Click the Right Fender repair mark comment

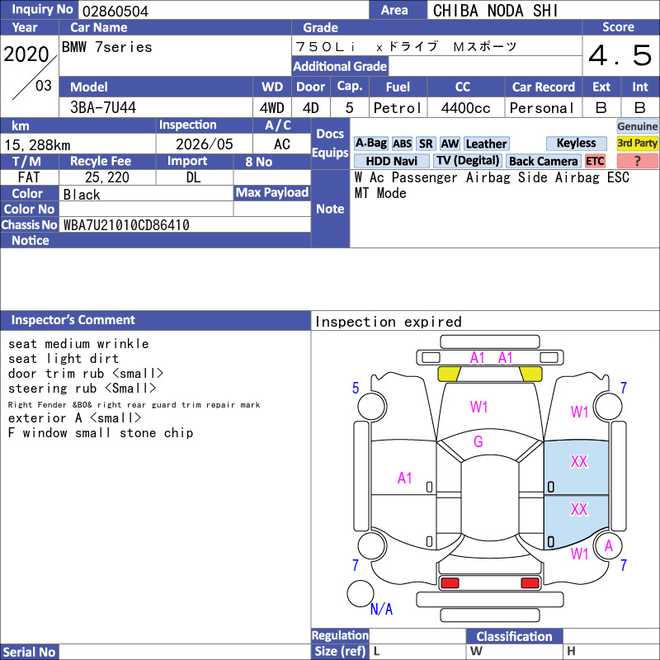click(134, 404)
